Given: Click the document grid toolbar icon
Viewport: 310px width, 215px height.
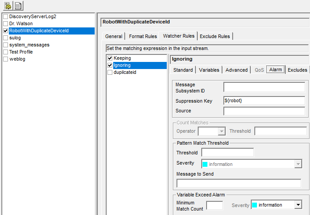Looking at the screenshot, I should [19, 6].
